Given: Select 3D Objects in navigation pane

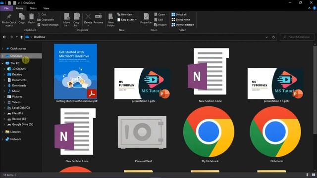Looking at the screenshot, I should coord(19,69).
